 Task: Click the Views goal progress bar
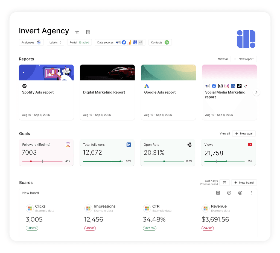pyautogui.click(x=224, y=161)
